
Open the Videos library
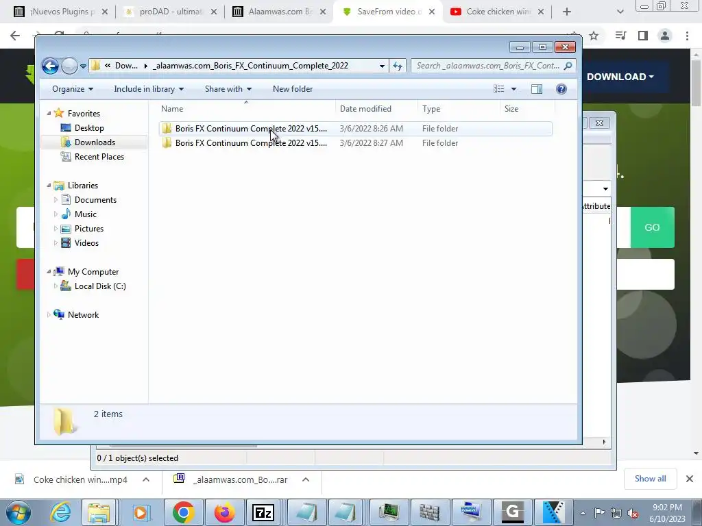coord(86,243)
